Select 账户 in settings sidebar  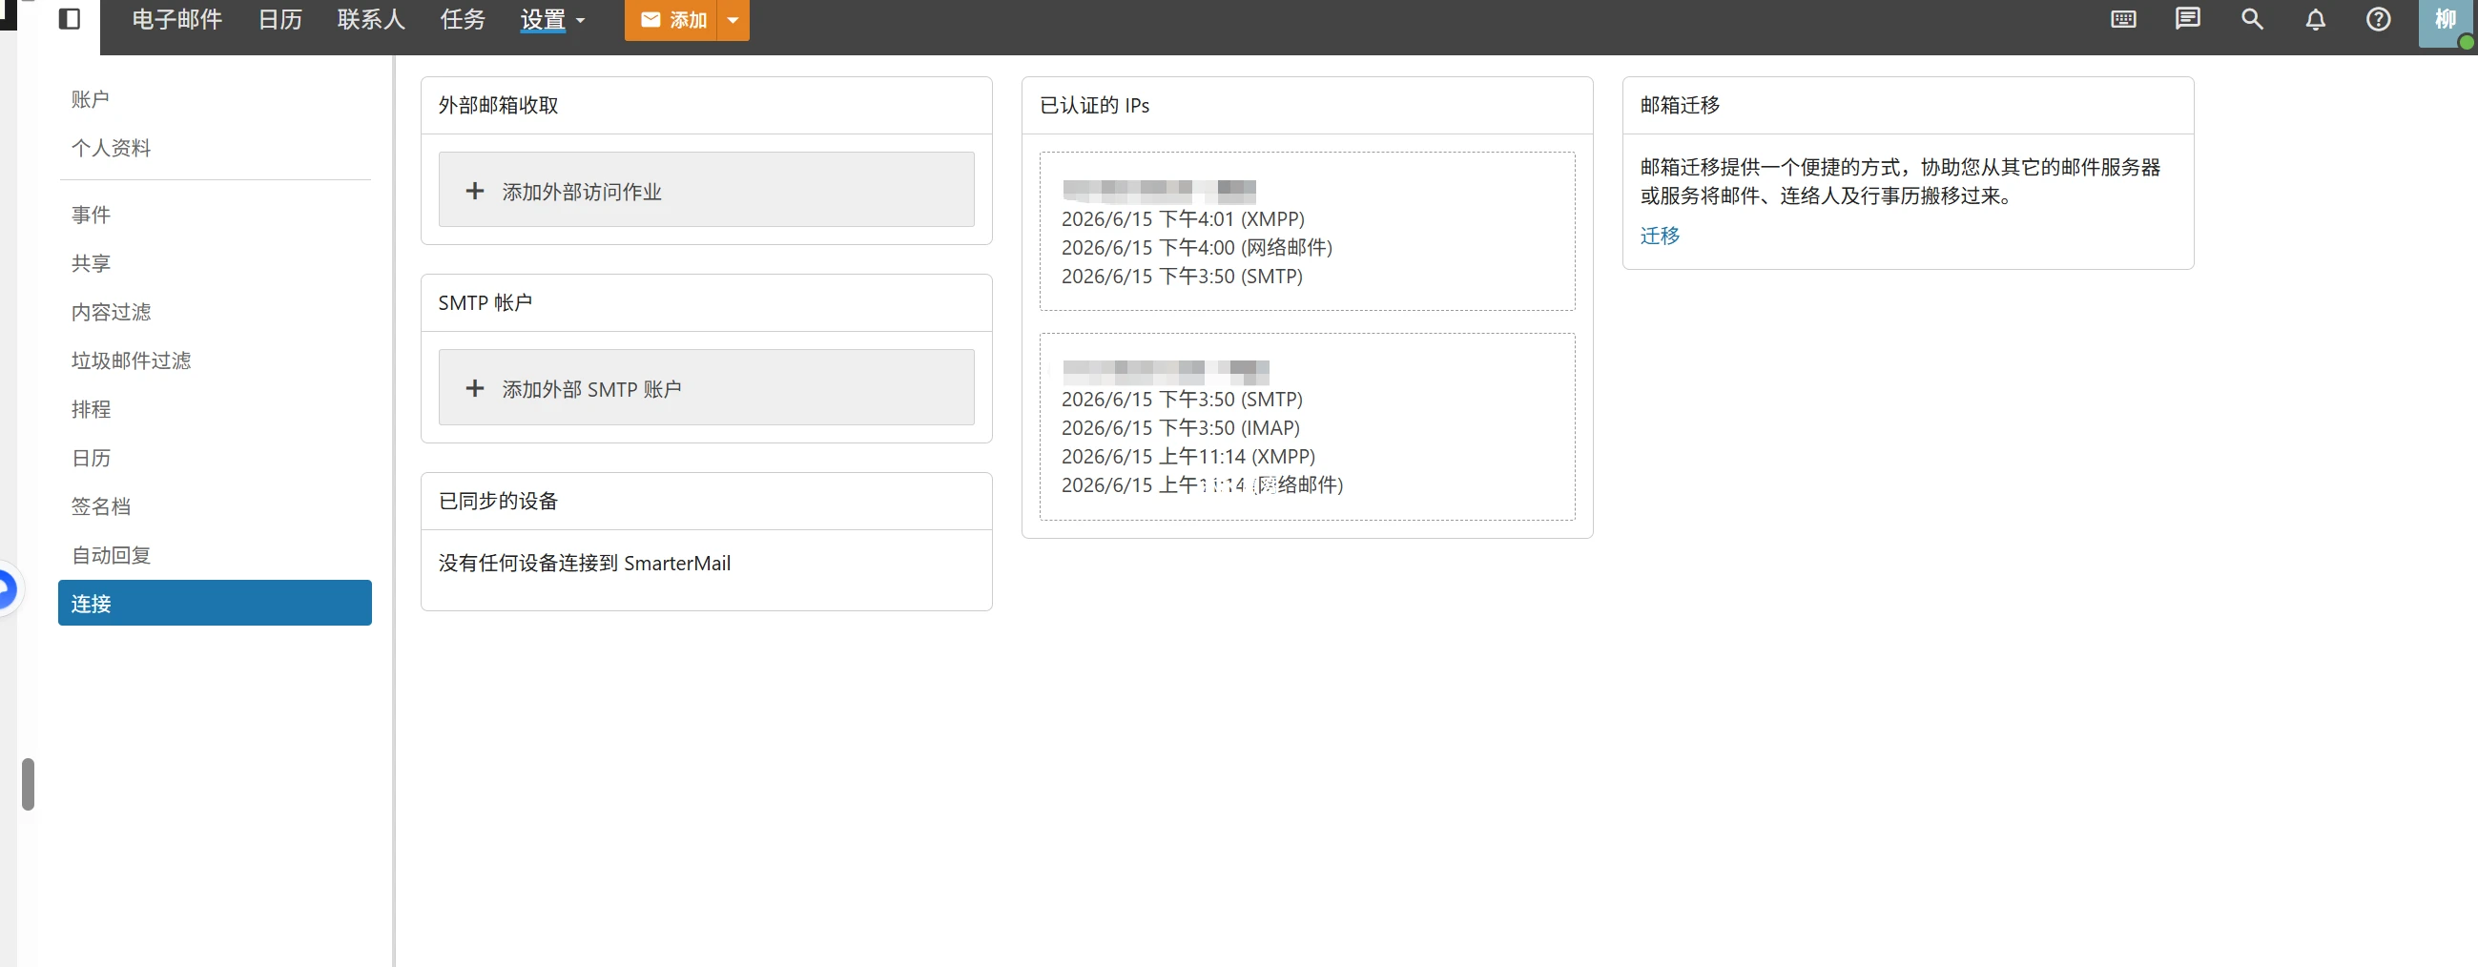pyautogui.click(x=91, y=99)
